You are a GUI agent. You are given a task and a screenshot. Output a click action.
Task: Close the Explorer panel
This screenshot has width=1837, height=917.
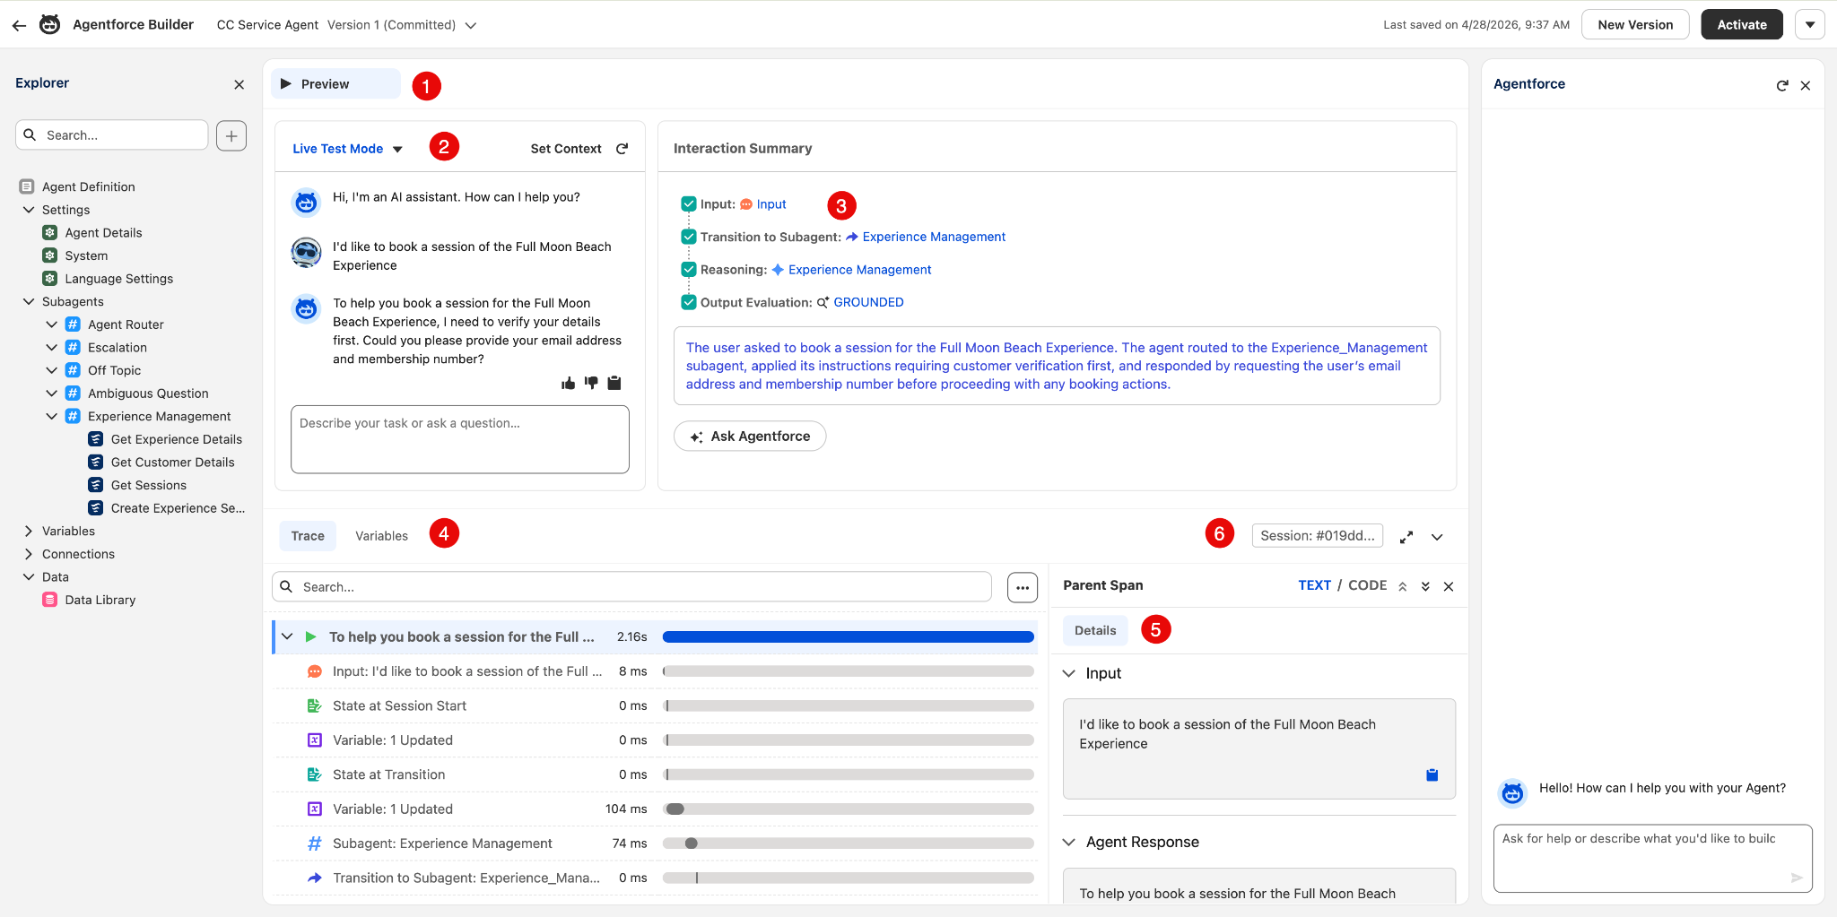coord(239,84)
